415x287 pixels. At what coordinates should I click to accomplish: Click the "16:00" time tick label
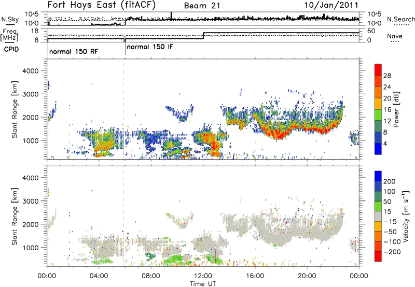(255, 276)
